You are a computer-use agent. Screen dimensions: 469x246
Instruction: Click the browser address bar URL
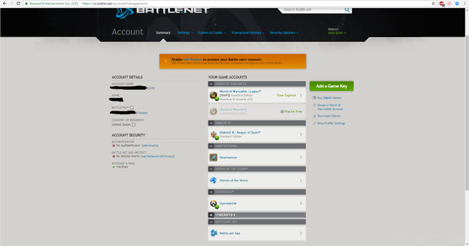pos(115,4)
